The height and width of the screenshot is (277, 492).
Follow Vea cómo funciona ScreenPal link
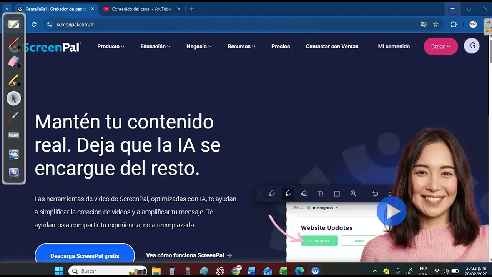[189, 255]
